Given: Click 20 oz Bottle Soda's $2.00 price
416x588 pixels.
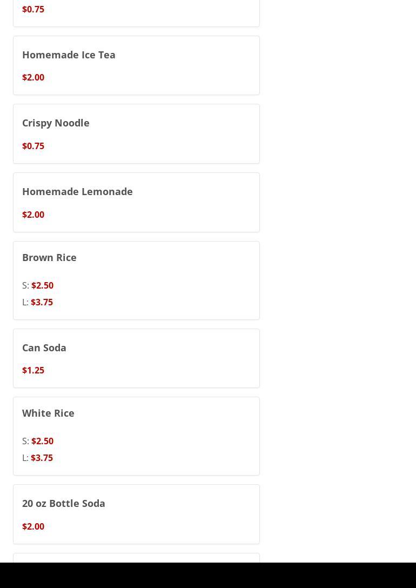Looking at the screenshot, I should [33, 526].
